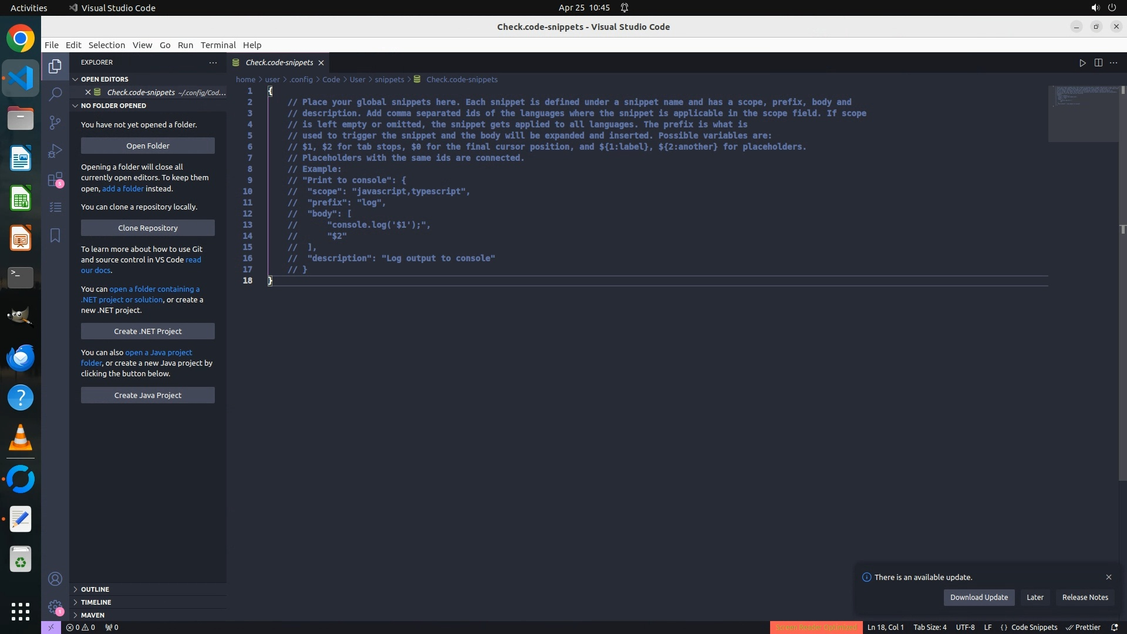The width and height of the screenshot is (1127, 634).
Task: Open the Run and Debug view
Action: click(x=55, y=151)
